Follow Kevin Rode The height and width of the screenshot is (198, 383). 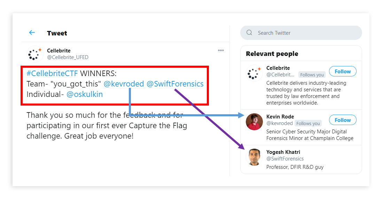[343, 120]
